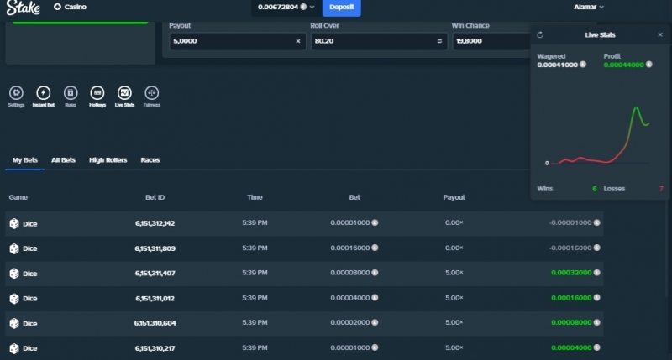Click the multiplier × icon in Payout field

(298, 41)
